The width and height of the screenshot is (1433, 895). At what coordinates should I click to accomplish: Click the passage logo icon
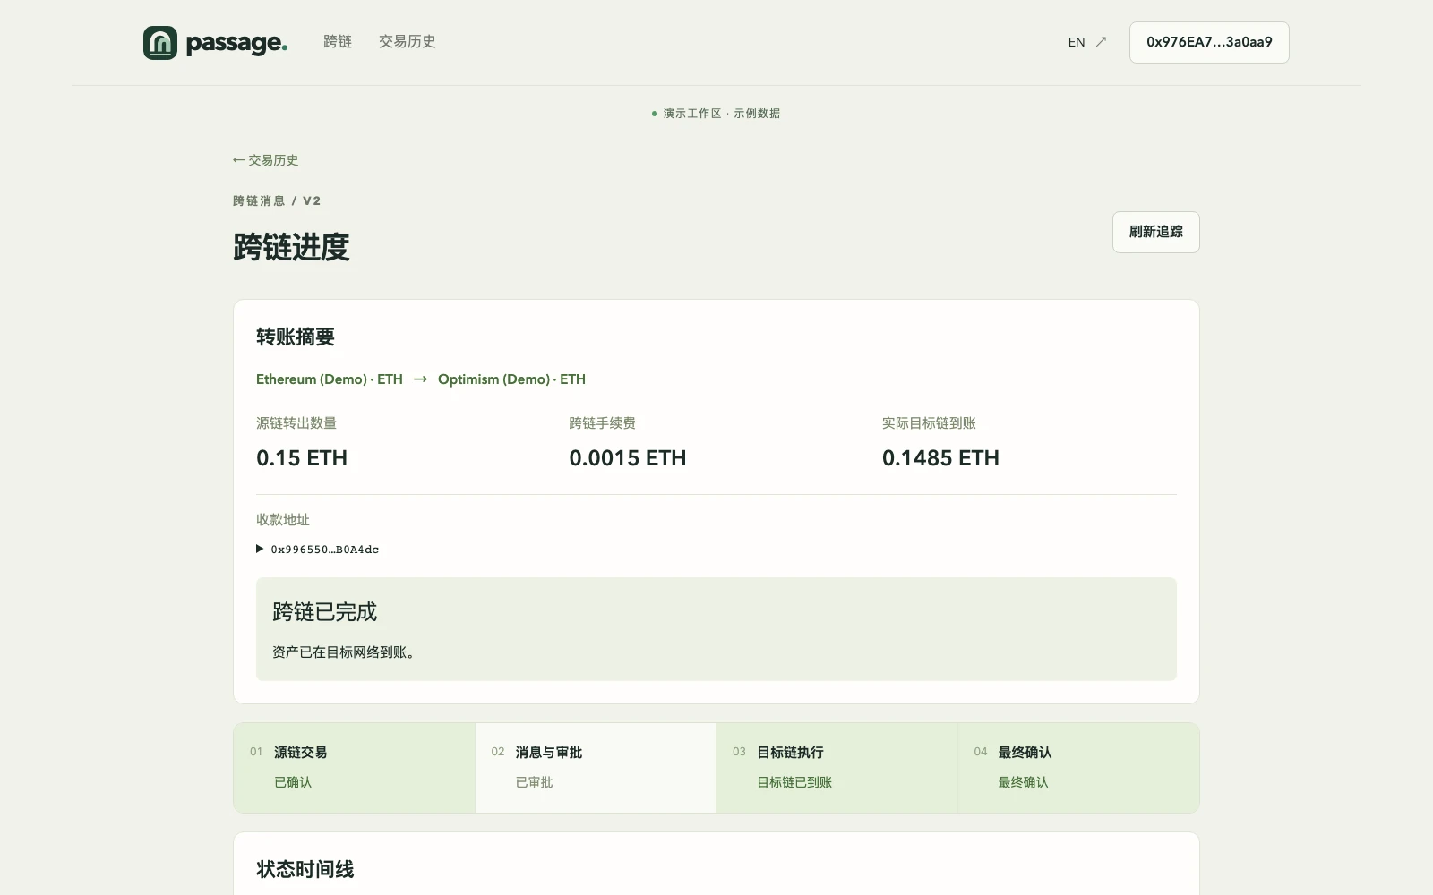[160, 43]
